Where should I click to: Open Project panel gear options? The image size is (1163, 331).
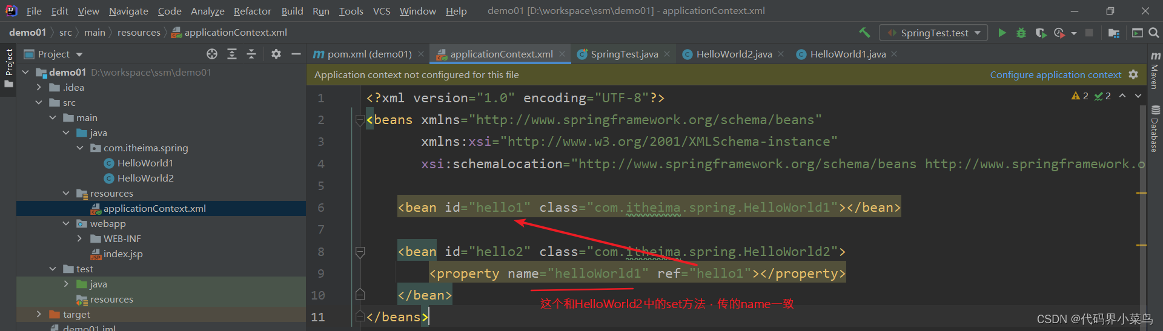276,54
